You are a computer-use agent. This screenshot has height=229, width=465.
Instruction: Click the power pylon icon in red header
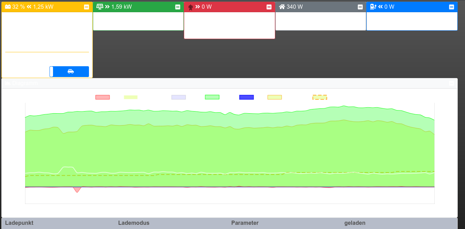pos(190,7)
